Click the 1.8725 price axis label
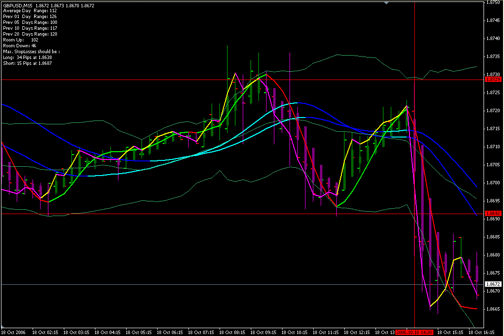This screenshot has width=504, height=336. [x=493, y=92]
